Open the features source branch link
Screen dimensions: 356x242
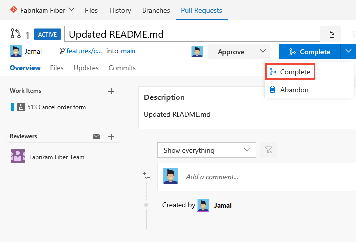(84, 51)
